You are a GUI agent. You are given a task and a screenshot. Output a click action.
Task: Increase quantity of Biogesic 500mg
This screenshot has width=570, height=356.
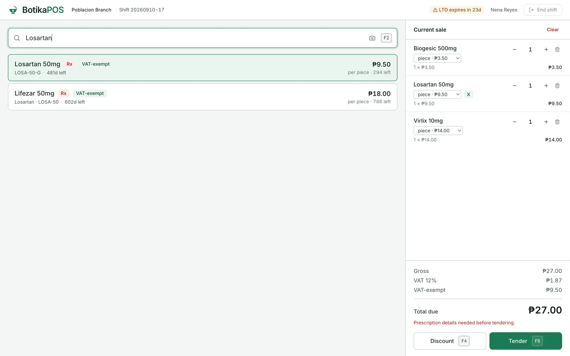pyautogui.click(x=546, y=49)
